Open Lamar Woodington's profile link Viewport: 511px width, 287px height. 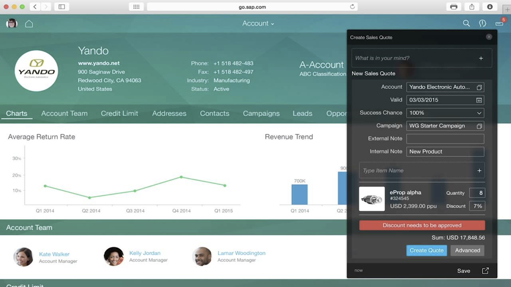click(242, 253)
